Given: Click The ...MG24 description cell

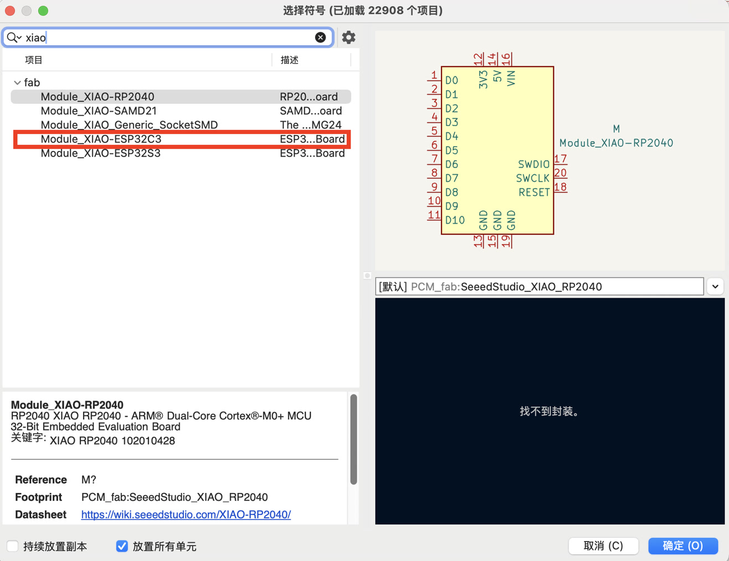Looking at the screenshot, I should tap(311, 124).
